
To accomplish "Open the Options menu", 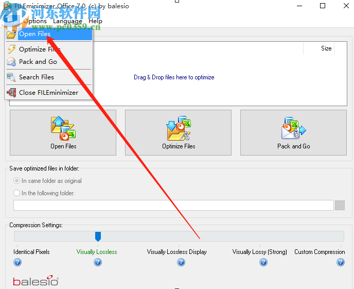I will point(35,21).
